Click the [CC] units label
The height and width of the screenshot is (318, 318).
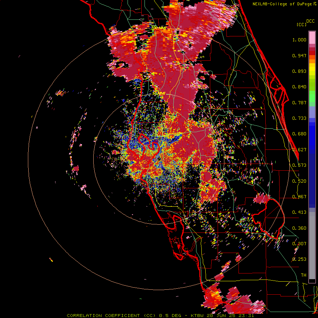coord(301,24)
